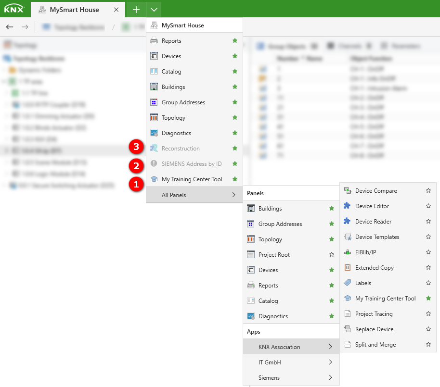Toggle the Buildings star in the Panels submenu
Image resolution: width=440 pixels, height=387 pixels.
pyautogui.click(x=332, y=208)
